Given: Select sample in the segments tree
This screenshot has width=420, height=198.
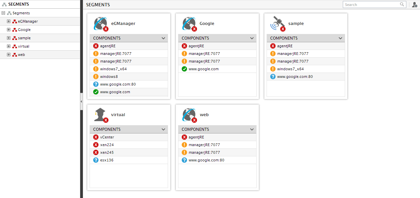Looking at the screenshot, I should pyautogui.click(x=24, y=38).
